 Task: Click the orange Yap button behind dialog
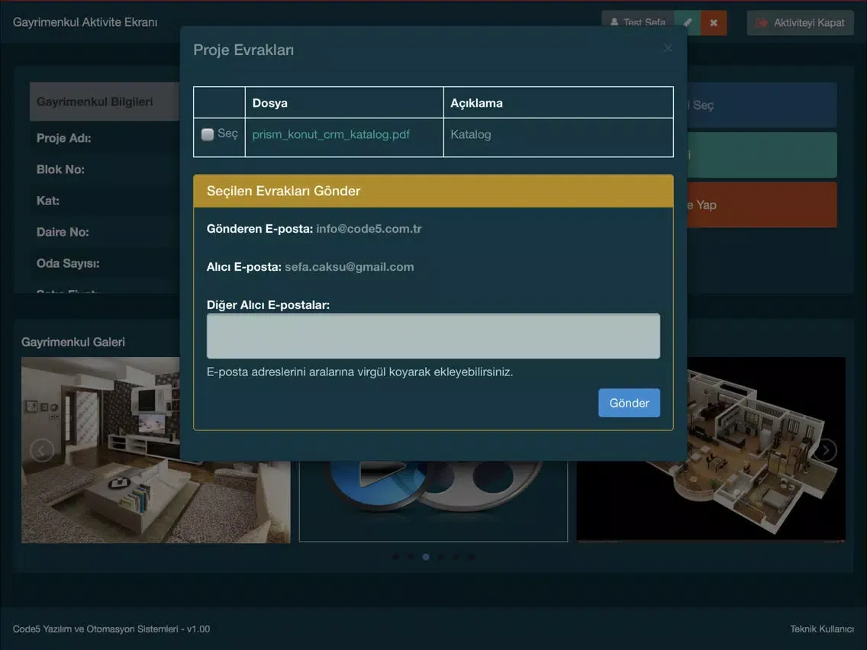pyautogui.click(x=762, y=204)
